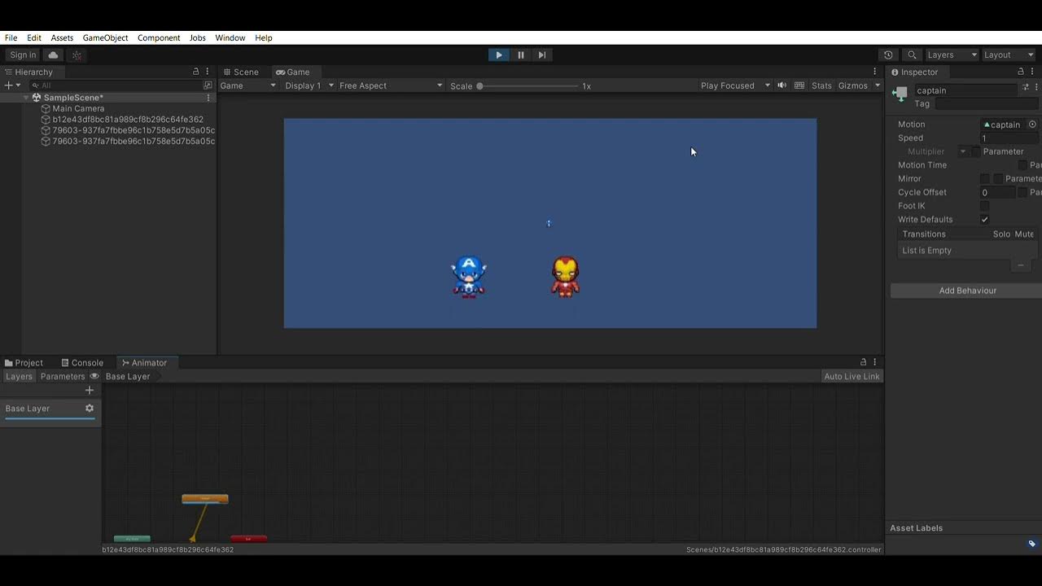The image size is (1042, 586).
Task: Collapse the SampleScene tree arrow
Action: click(26, 98)
